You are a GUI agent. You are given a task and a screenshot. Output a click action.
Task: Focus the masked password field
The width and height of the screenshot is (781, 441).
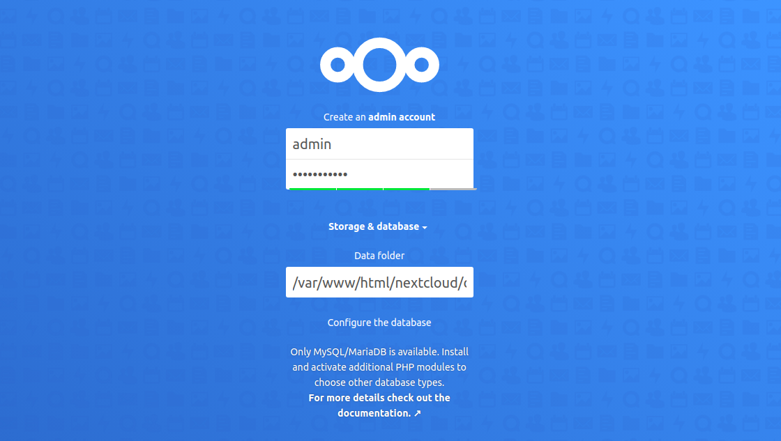coord(379,174)
